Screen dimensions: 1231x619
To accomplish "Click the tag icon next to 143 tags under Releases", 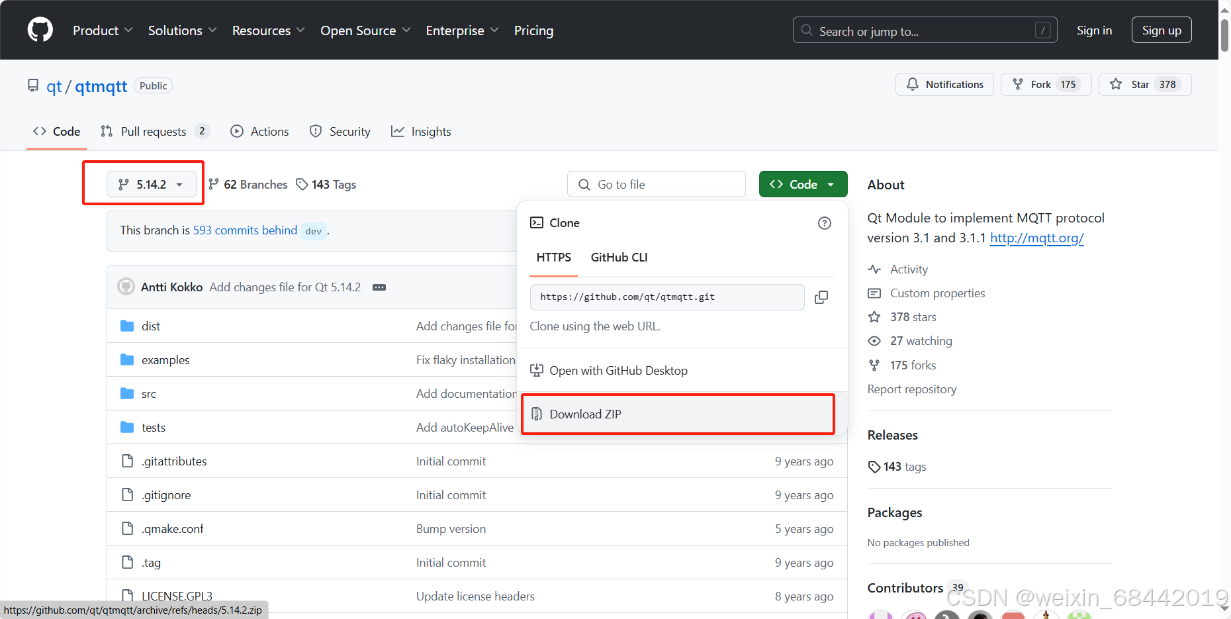I will point(874,467).
